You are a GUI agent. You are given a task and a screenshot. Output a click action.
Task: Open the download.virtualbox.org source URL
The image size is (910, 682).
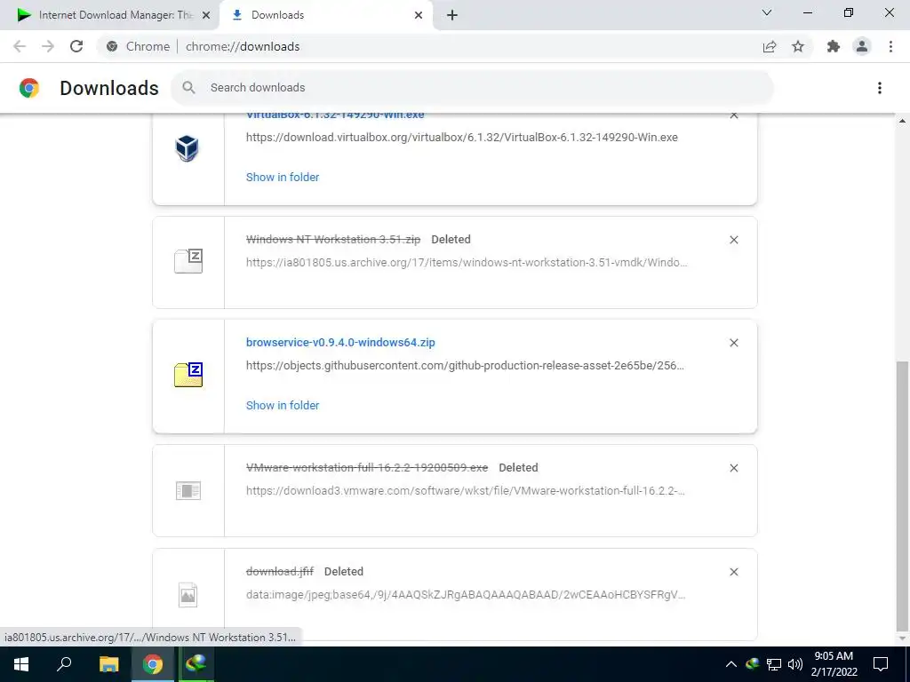coord(462,138)
